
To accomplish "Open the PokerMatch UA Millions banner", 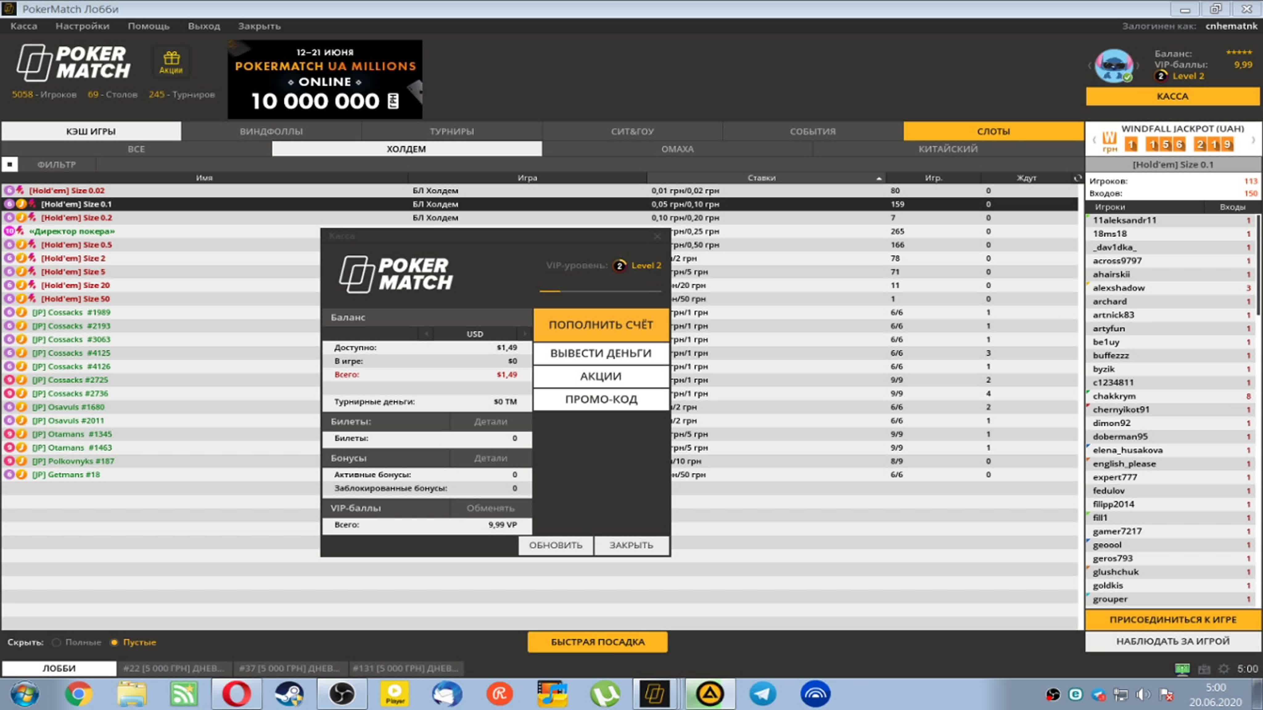I will point(325,80).
